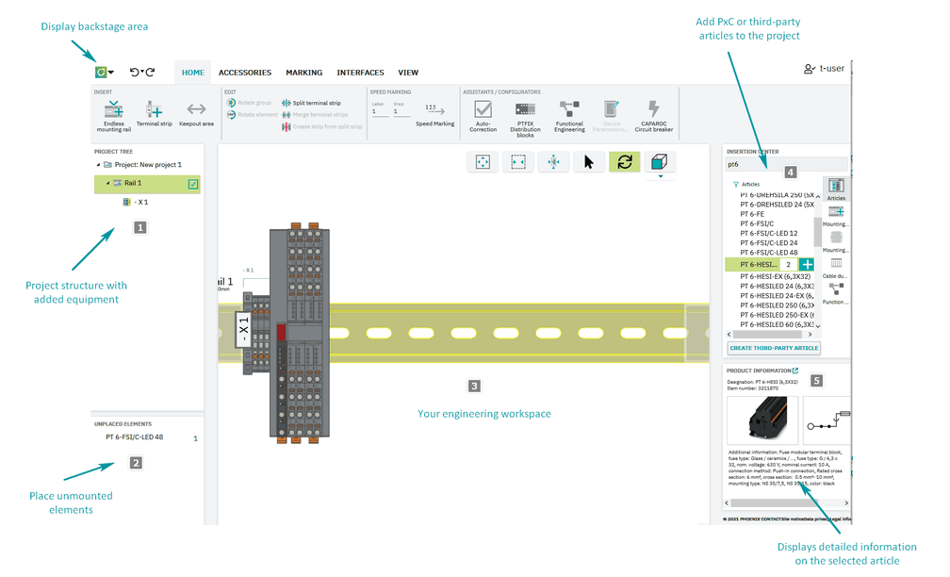Open the t-user account menu
This screenshot has height=577, width=950.
tap(824, 69)
